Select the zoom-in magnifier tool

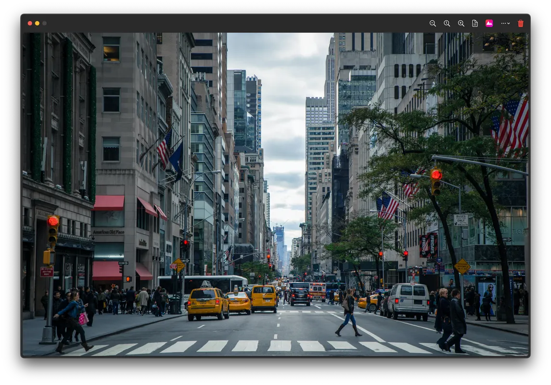coord(460,23)
